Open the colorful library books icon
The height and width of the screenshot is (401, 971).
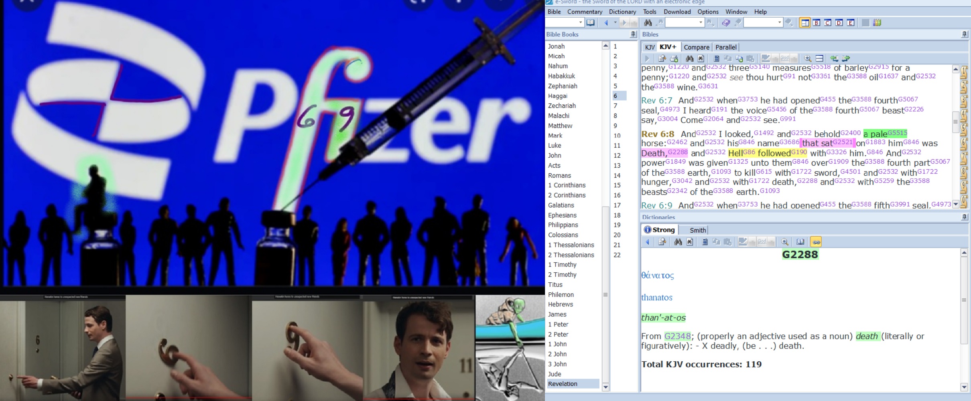[x=877, y=23]
